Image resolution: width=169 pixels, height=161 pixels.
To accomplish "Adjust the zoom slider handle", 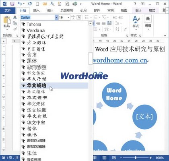I will (x=136, y=158).
